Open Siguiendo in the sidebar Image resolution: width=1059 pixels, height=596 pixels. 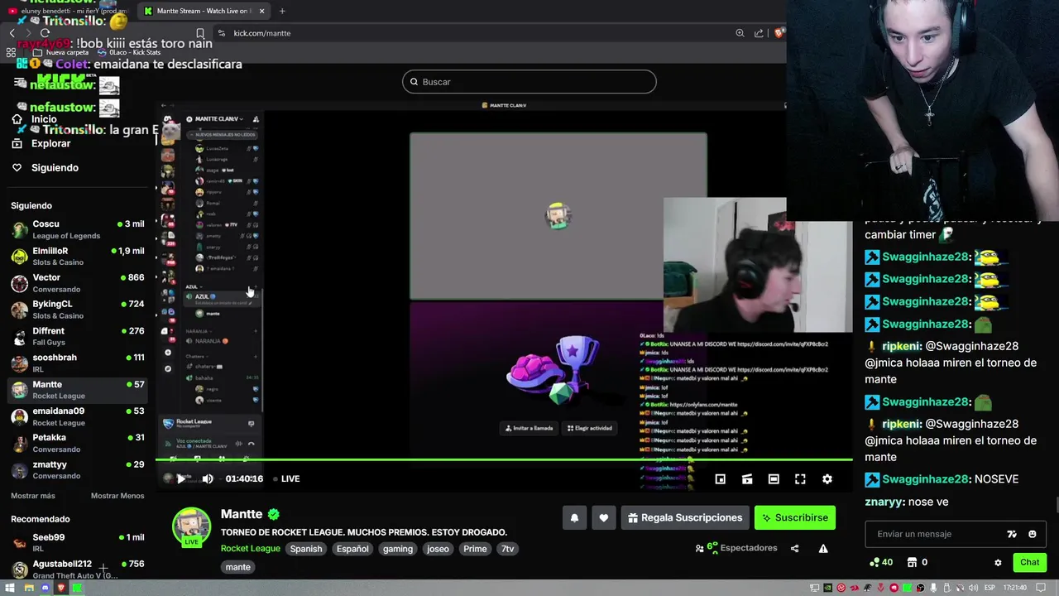pyautogui.click(x=55, y=167)
